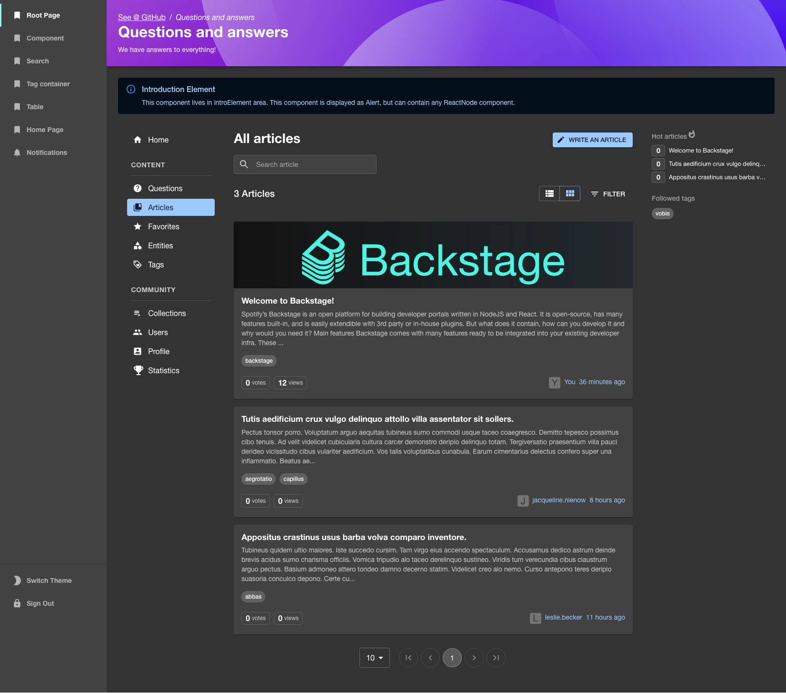
Task: Click the 36 minutes ago timestamp
Action: click(602, 382)
